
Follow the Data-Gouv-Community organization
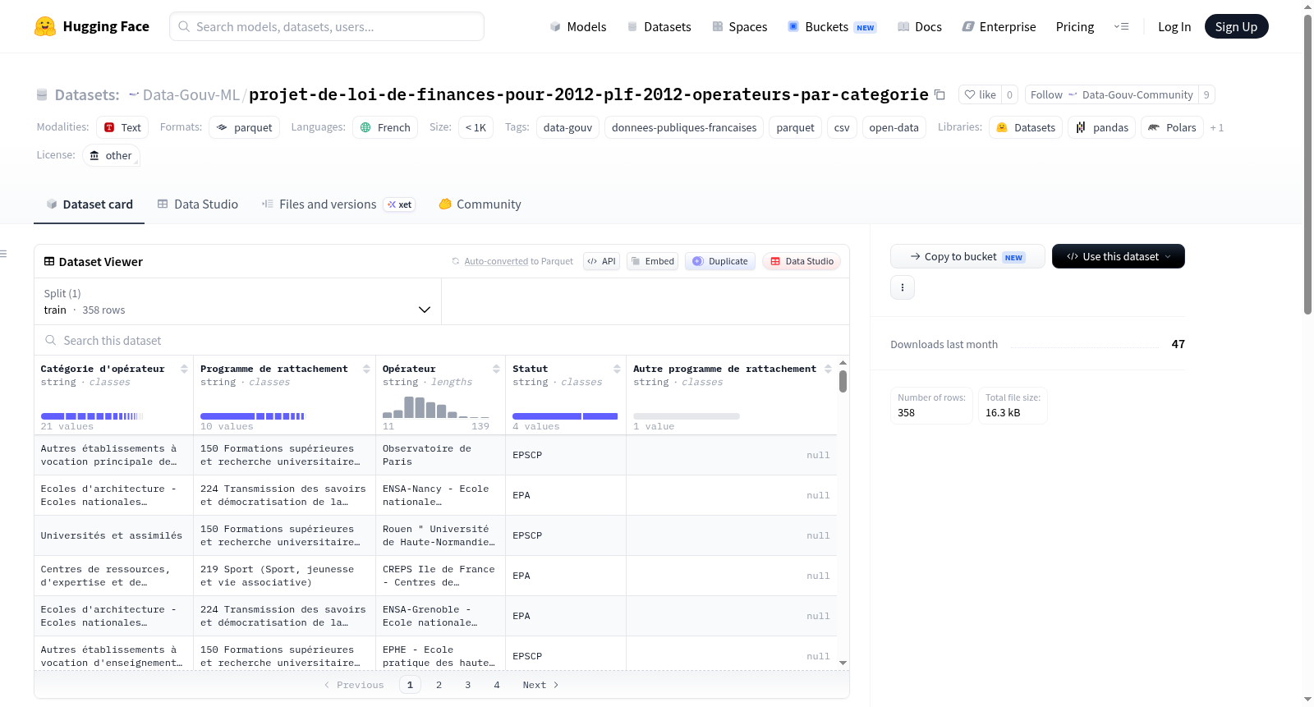tap(1111, 95)
